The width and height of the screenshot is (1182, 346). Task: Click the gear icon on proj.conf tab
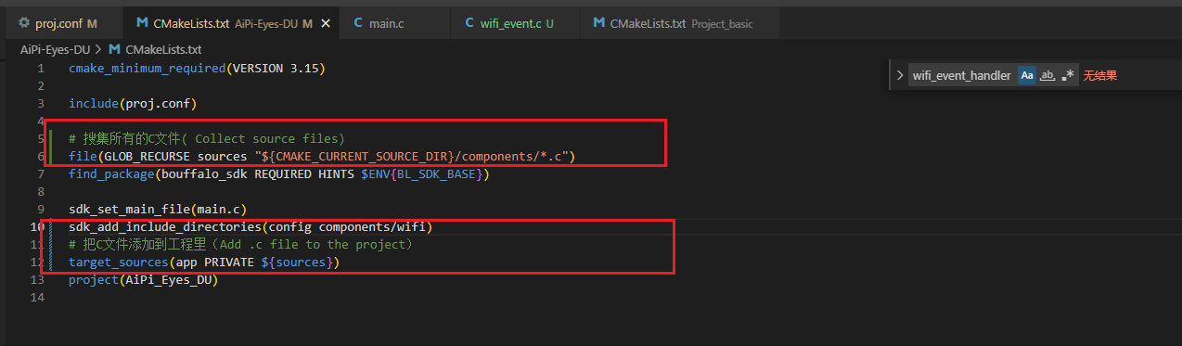point(24,23)
